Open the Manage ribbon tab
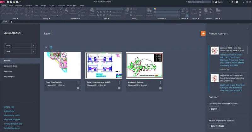The image size is (252, 132). [43, 5]
